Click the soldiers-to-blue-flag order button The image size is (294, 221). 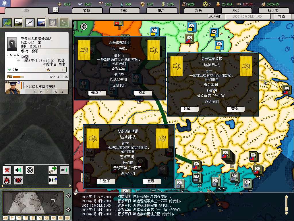(x=53, y=180)
